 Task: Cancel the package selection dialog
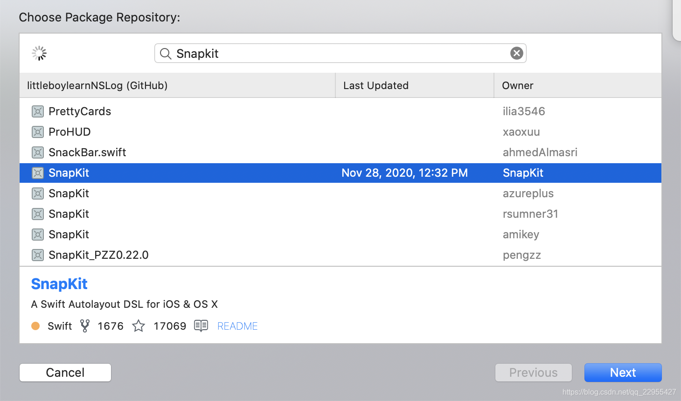tap(65, 373)
